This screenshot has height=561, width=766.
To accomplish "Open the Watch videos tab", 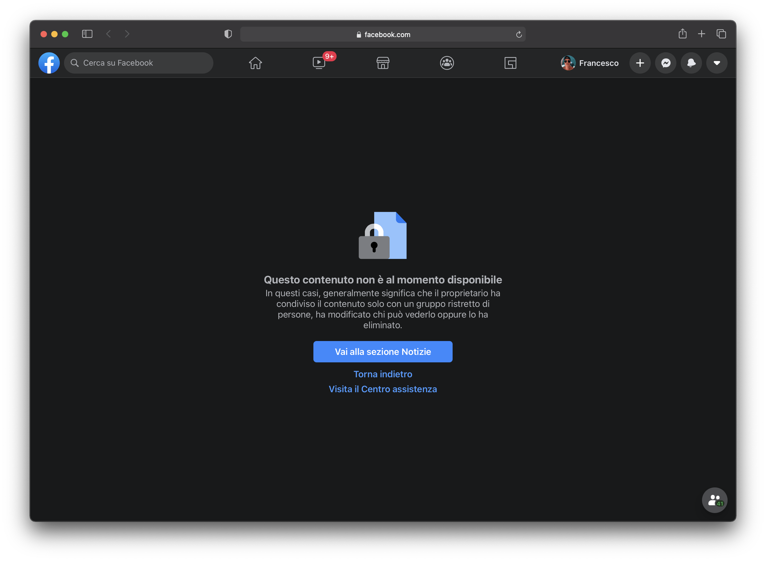I will [x=319, y=63].
